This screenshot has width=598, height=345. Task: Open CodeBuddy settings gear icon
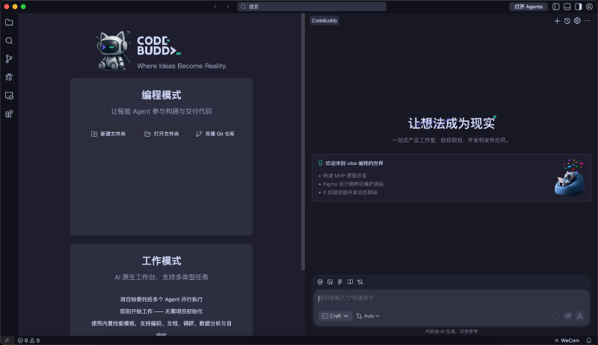pyautogui.click(x=577, y=21)
